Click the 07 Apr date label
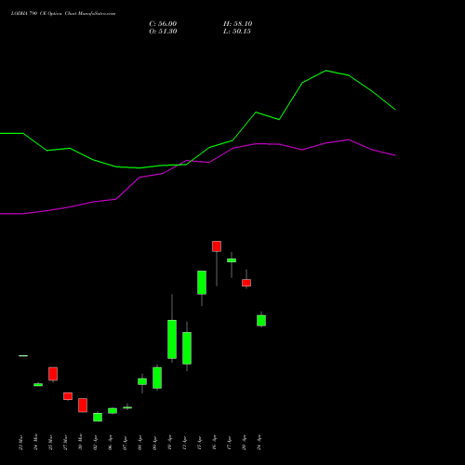This screenshot has width=465, height=465. click(125, 443)
